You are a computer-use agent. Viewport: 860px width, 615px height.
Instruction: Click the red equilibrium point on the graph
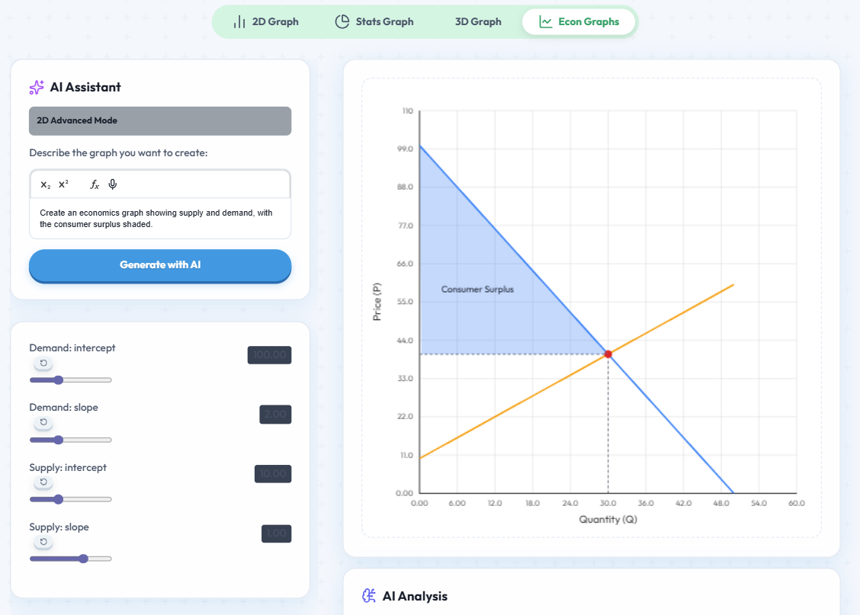pos(608,353)
